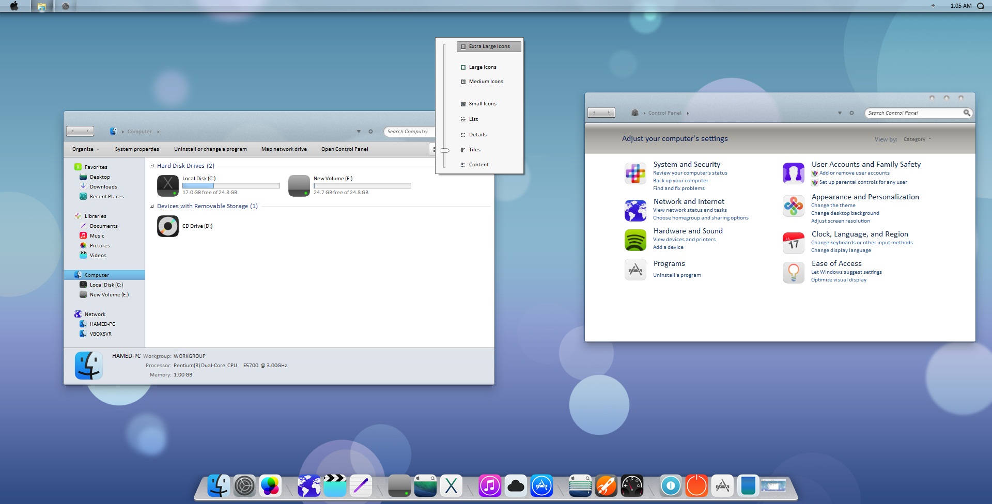Viewport: 992px width, 504px height.
Task: Launch Finder from the dock
Action: point(219,486)
